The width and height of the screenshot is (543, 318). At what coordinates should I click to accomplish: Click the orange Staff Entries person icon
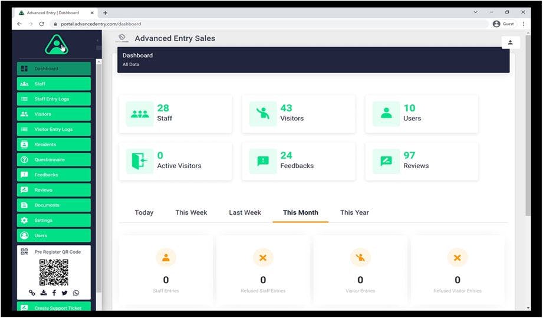coord(166,258)
